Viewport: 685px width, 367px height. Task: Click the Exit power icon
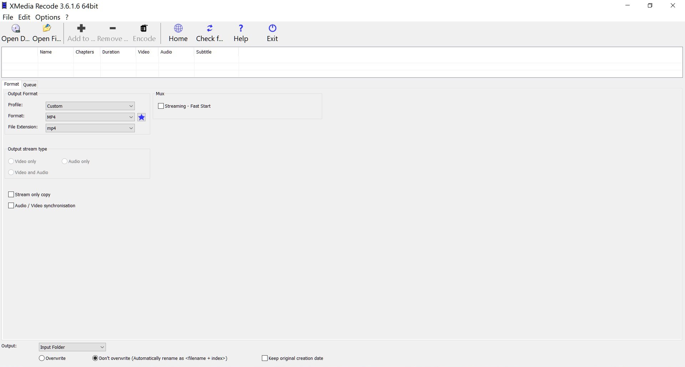click(x=272, y=28)
